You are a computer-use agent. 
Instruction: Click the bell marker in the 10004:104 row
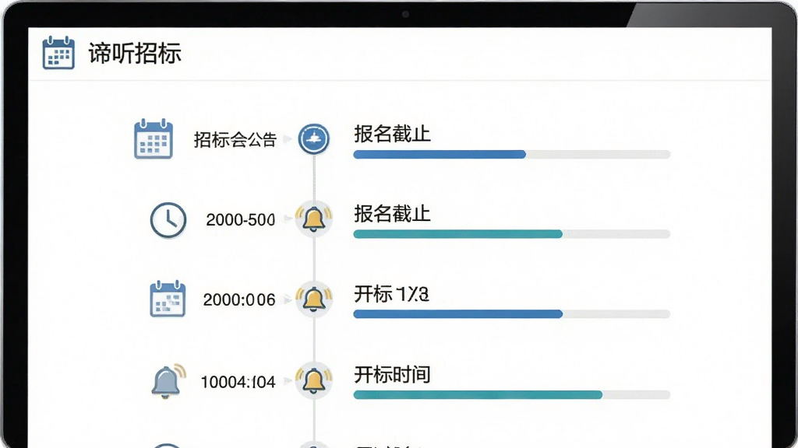[313, 380]
